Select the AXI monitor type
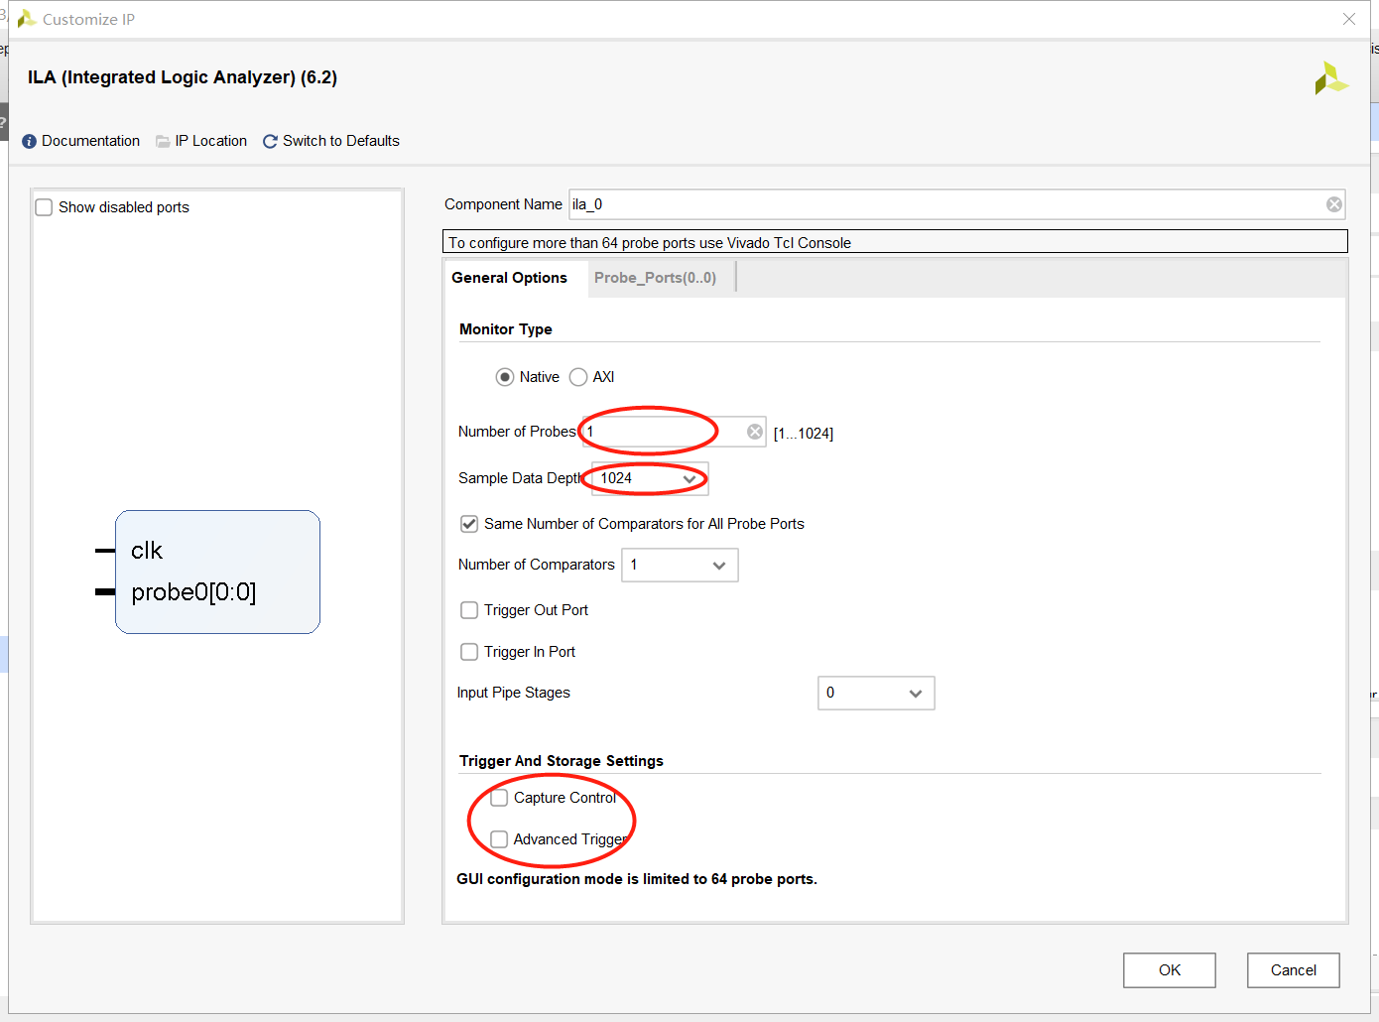Viewport: 1379px width, 1022px height. click(x=578, y=377)
